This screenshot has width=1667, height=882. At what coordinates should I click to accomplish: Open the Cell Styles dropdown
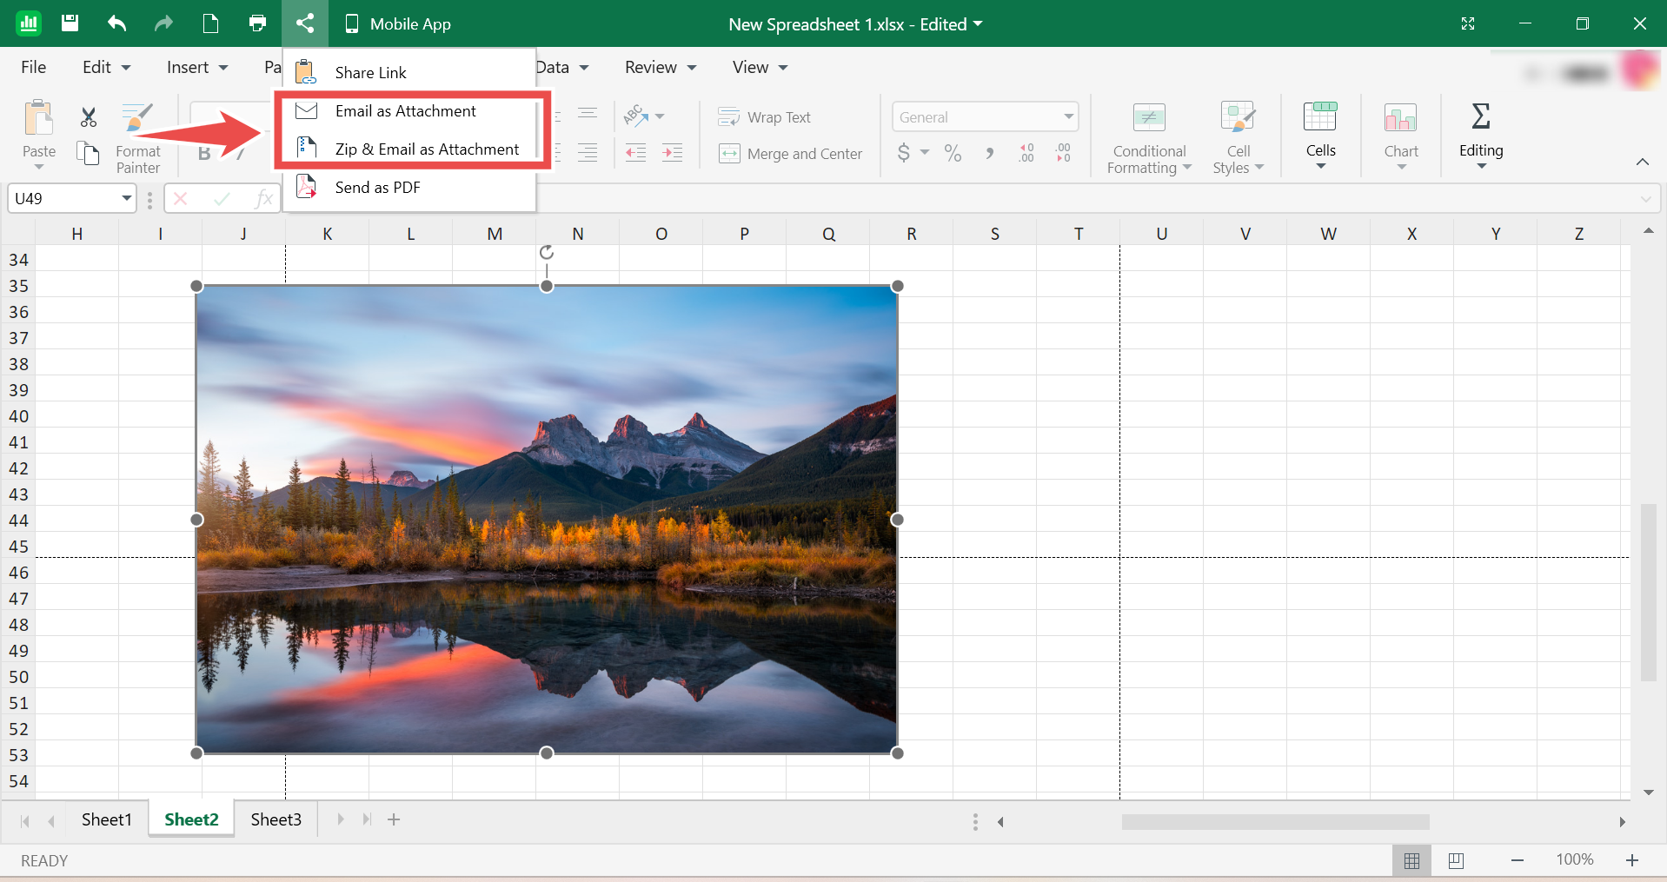(1238, 137)
